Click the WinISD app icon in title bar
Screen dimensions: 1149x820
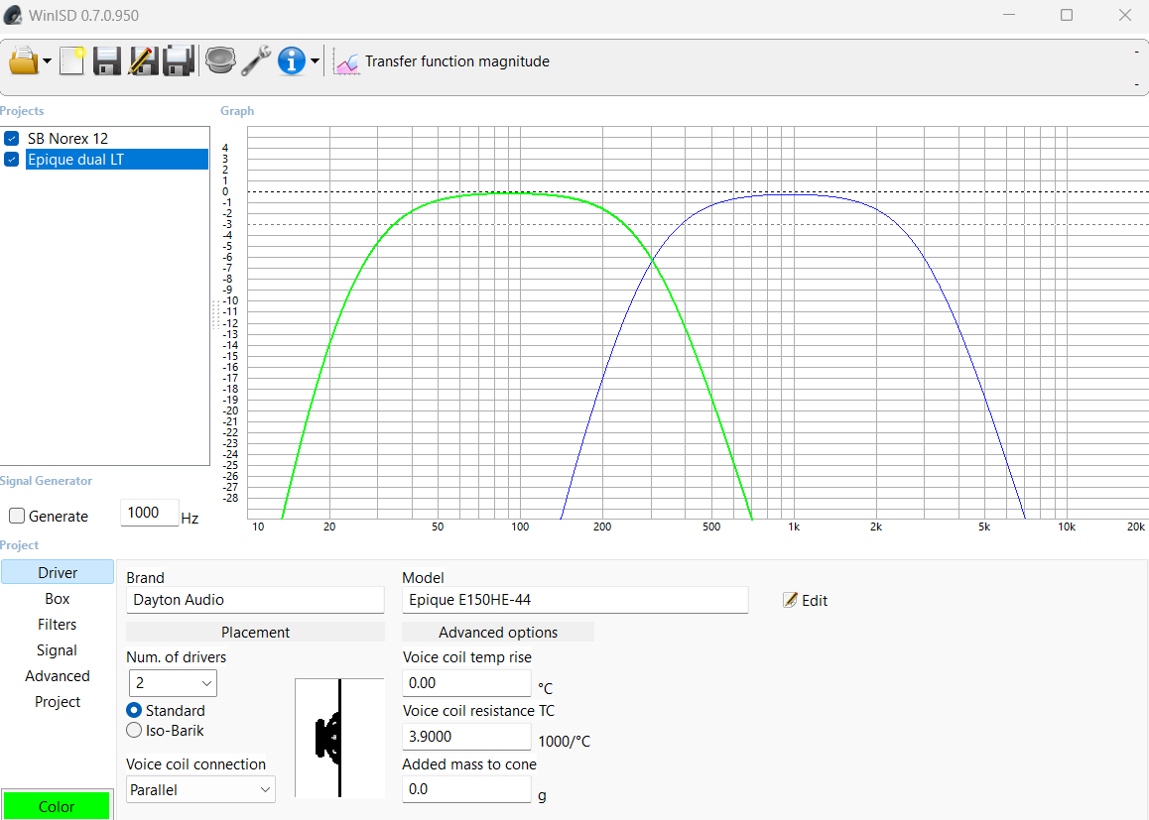pyautogui.click(x=13, y=16)
